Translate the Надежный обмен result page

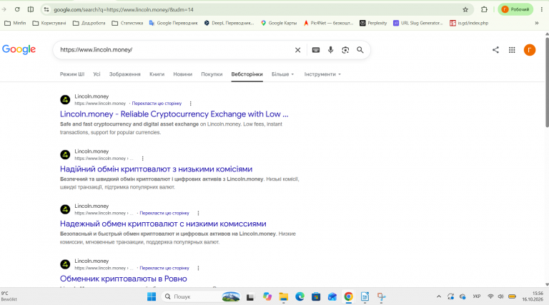coord(164,213)
